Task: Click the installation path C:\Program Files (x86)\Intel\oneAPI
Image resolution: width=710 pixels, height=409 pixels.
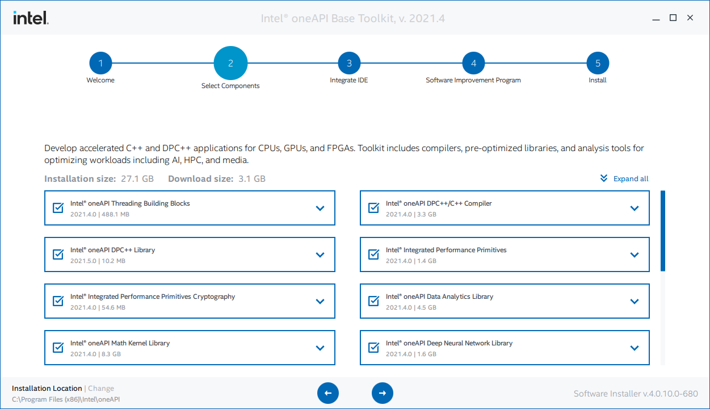Action: click(66, 399)
